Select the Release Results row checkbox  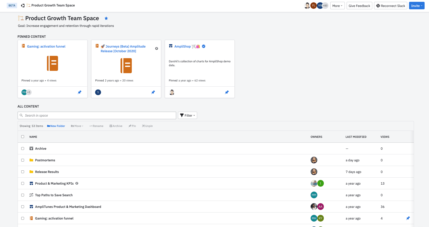tap(23, 172)
